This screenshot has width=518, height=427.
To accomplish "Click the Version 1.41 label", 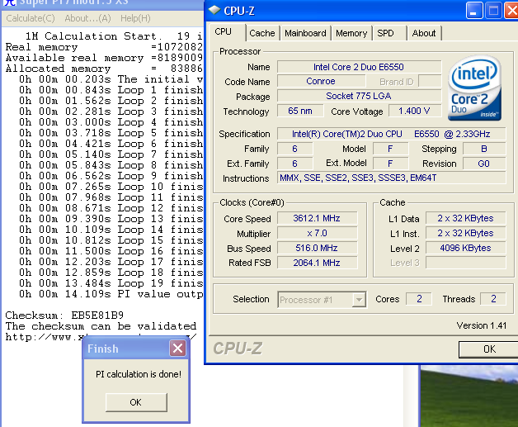I will pyautogui.click(x=482, y=325).
